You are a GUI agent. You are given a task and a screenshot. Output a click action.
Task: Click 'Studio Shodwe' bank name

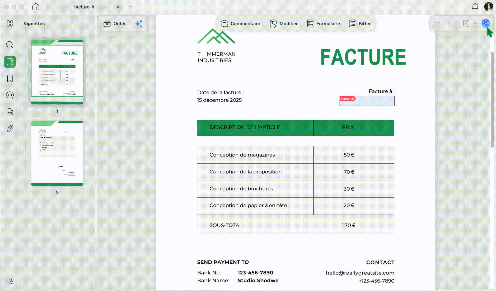tap(258, 280)
